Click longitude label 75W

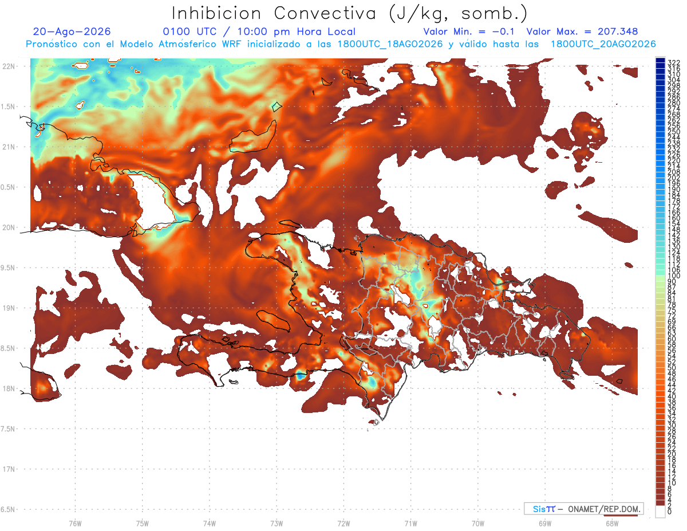pyautogui.click(x=143, y=523)
